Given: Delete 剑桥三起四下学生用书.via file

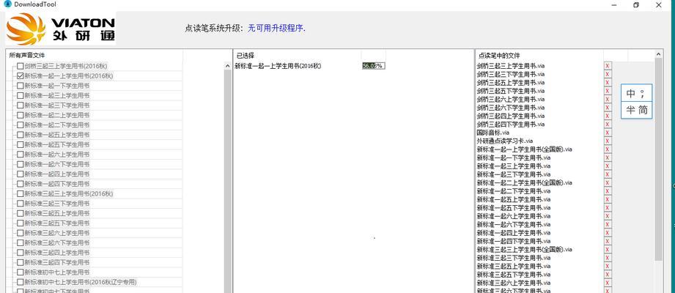Looking at the screenshot, I should tap(608, 125).
